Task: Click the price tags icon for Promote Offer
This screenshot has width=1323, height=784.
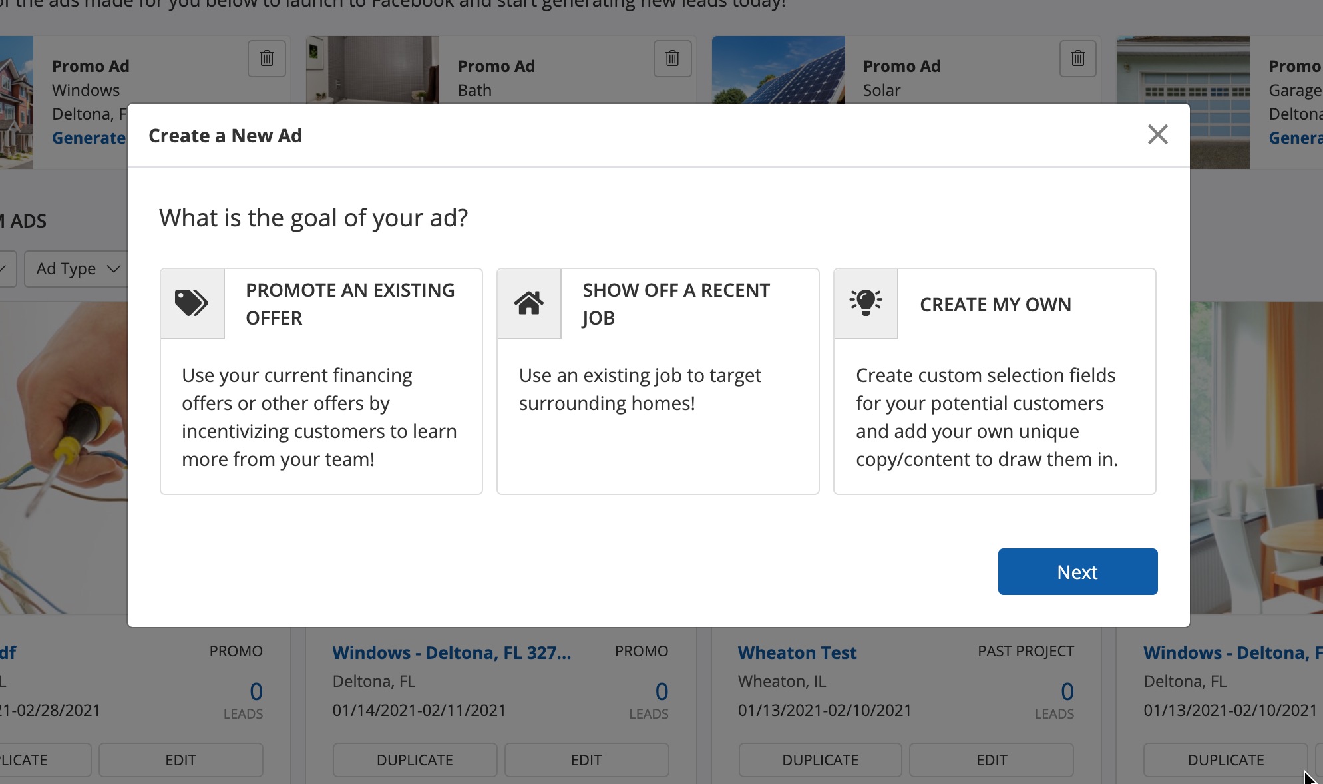Action: [x=192, y=303]
